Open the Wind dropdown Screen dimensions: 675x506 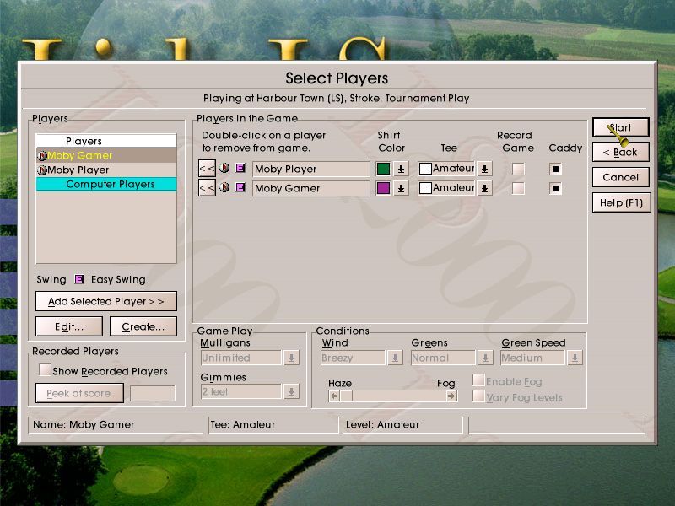[x=393, y=358]
